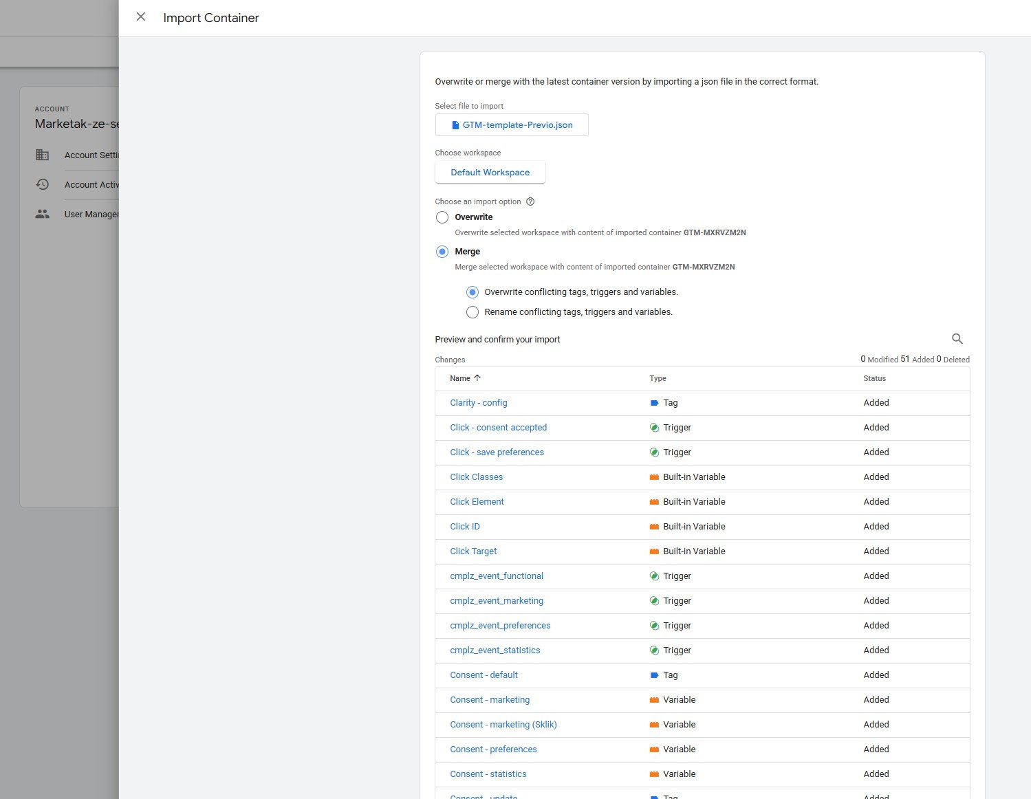Click the tag icon for Clarity - config
The width and height of the screenshot is (1031, 799).
click(654, 403)
